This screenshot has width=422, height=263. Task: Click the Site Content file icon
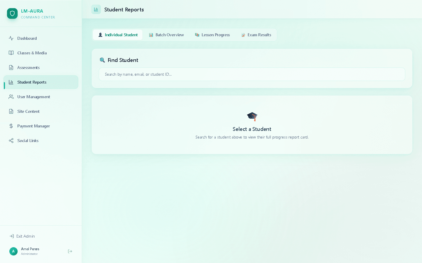(11, 111)
